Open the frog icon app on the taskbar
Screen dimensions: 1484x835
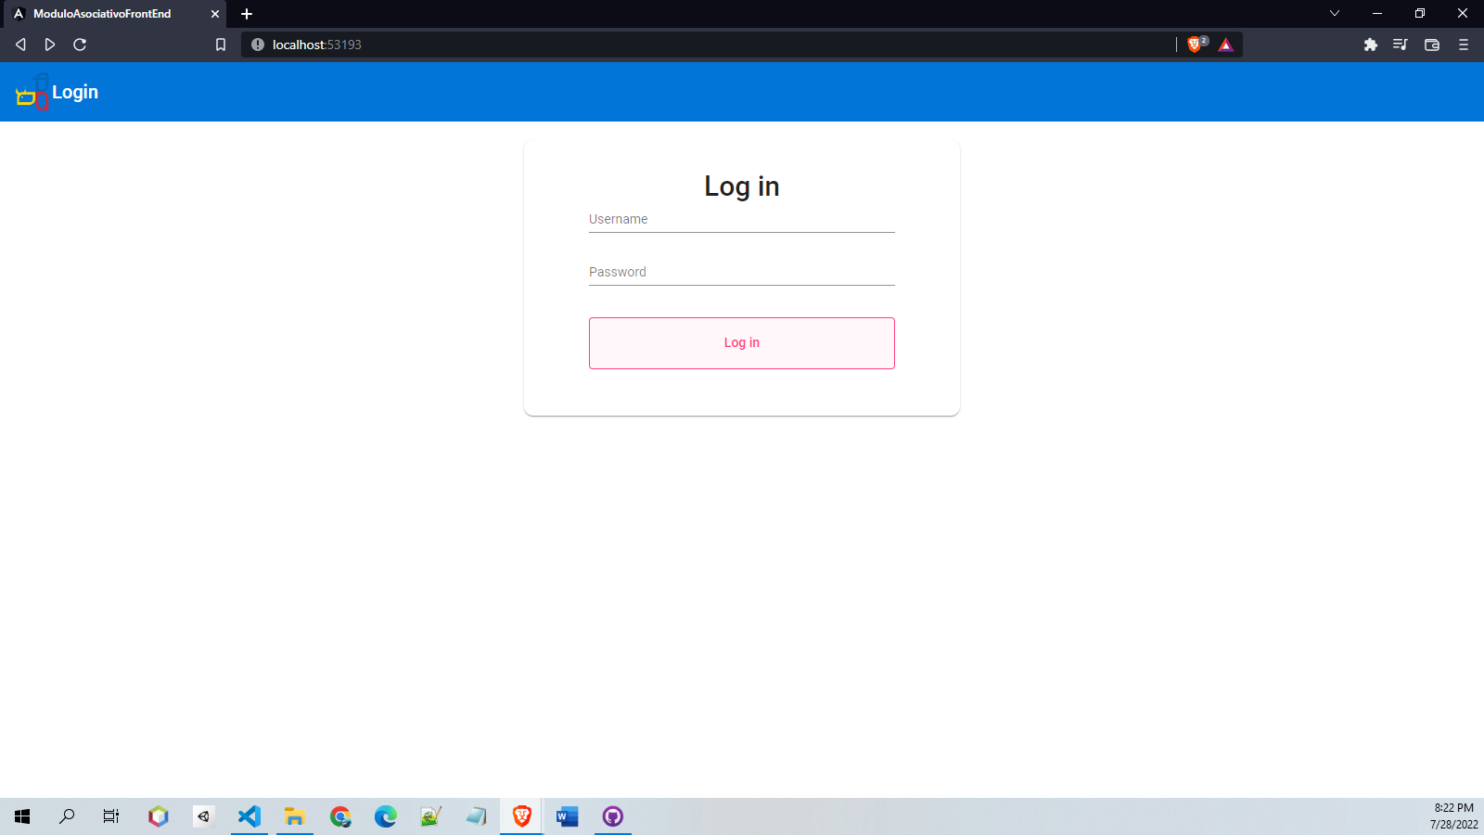[x=431, y=816]
